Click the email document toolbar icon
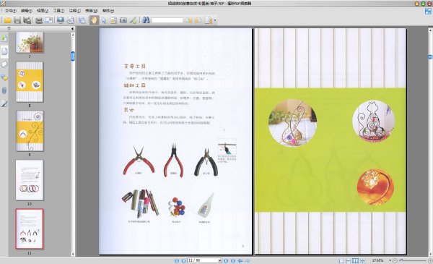This screenshot has height=264, width=433. tap(49, 20)
